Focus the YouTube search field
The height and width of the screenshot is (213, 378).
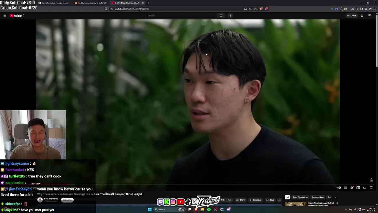(182, 16)
